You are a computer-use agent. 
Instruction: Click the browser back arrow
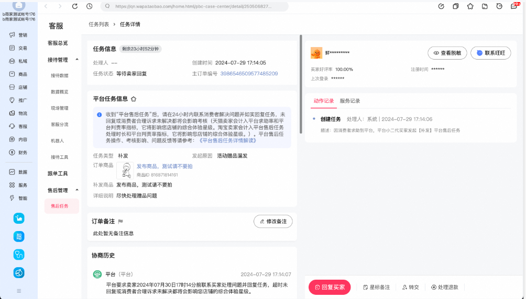pos(46,6)
